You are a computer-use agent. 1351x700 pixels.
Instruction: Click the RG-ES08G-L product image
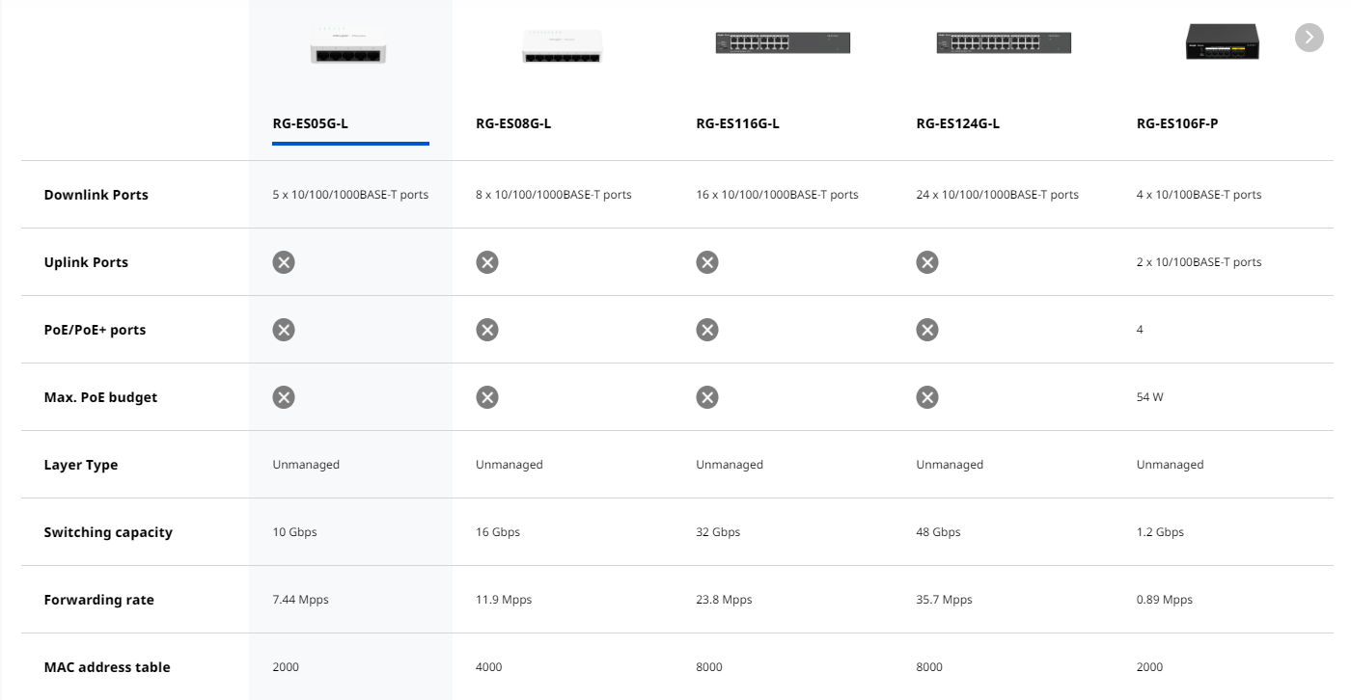coord(561,44)
